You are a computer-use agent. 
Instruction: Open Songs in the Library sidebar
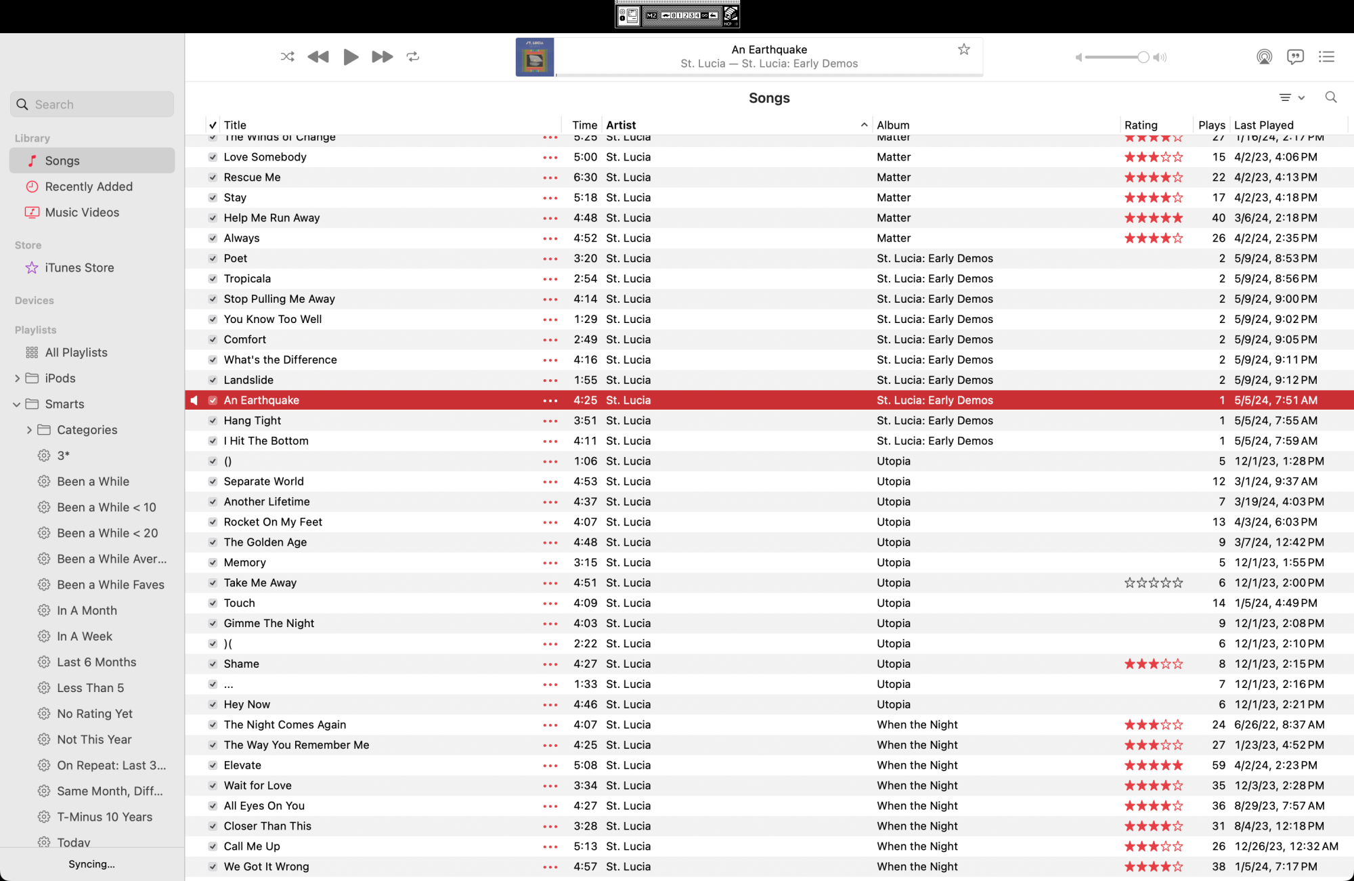(x=92, y=160)
